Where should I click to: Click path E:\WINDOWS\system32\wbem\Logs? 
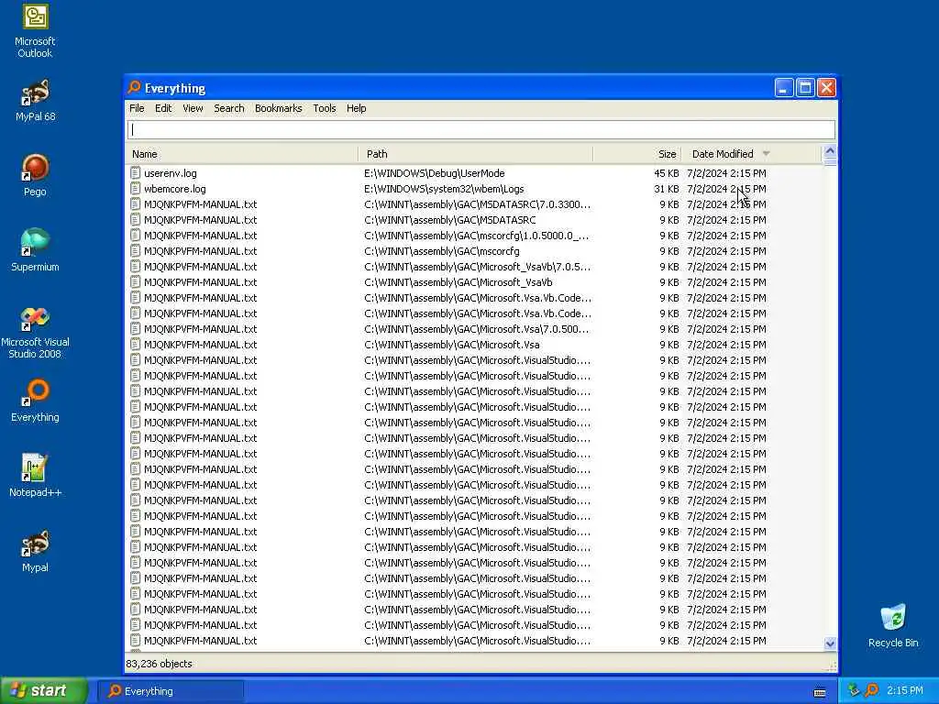[x=444, y=189]
